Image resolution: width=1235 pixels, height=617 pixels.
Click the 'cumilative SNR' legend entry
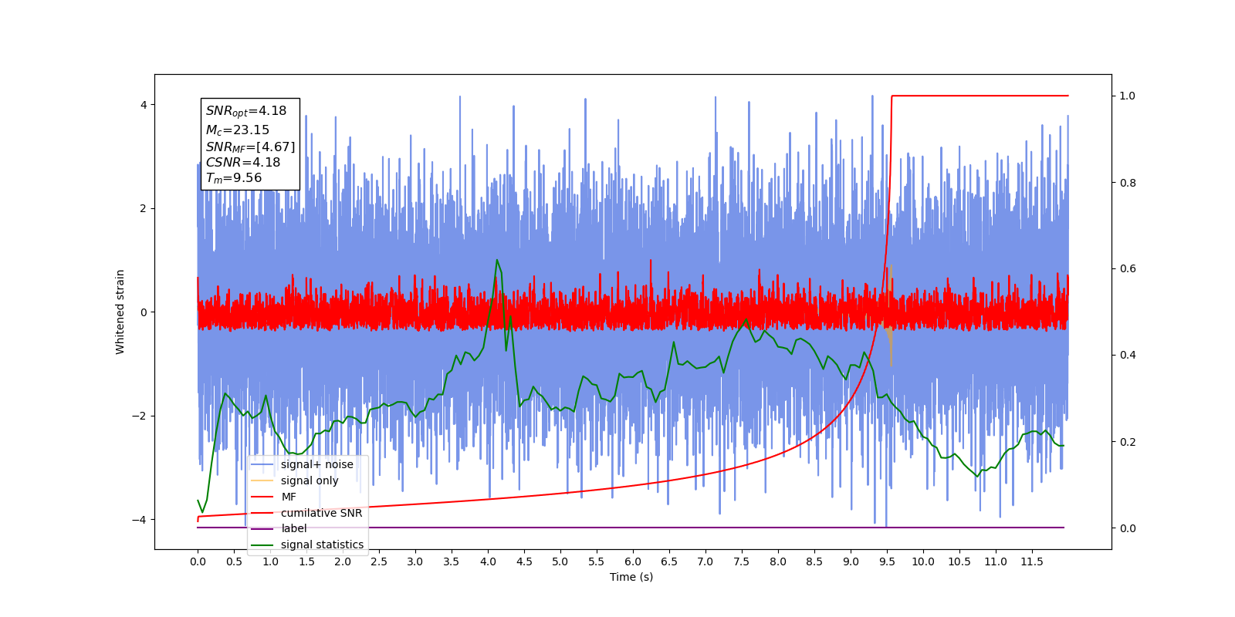[x=307, y=513]
